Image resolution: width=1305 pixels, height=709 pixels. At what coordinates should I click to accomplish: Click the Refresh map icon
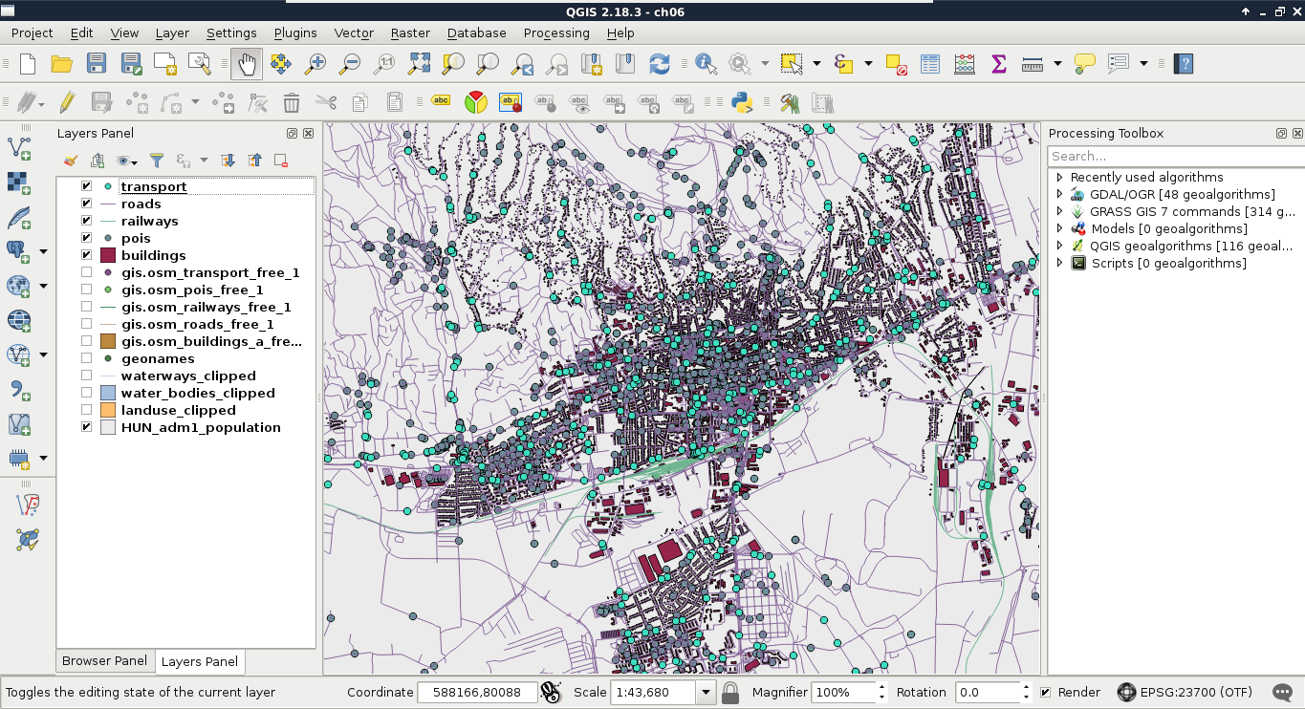coord(660,64)
